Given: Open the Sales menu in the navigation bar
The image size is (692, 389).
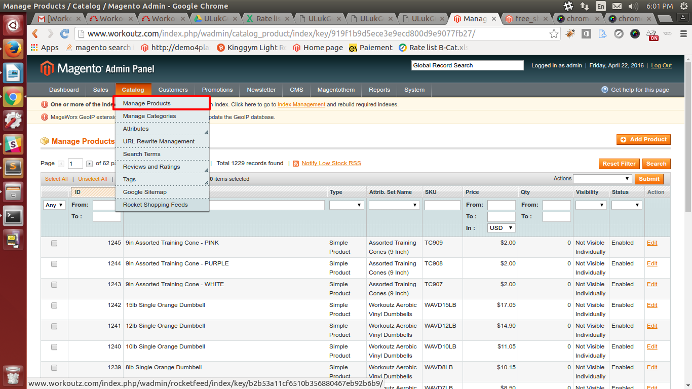Looking at the screenshot, I should (101, 90).
